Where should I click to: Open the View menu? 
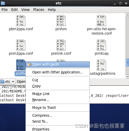coord(25,10)
